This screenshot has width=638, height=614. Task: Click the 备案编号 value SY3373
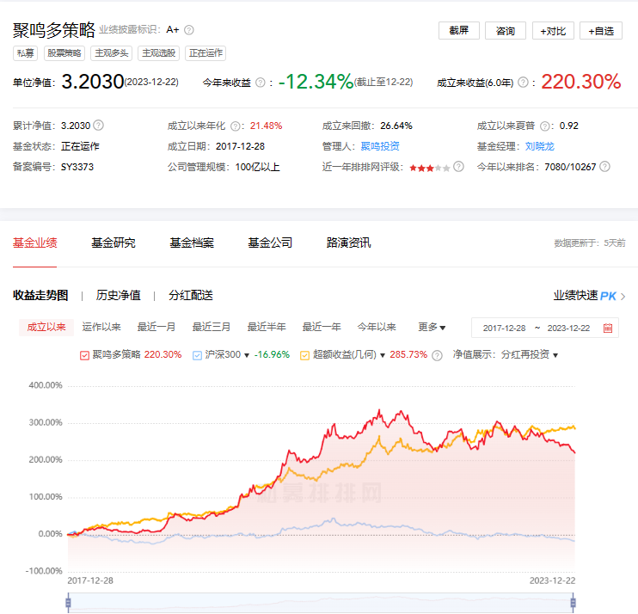tap(77, 167)
